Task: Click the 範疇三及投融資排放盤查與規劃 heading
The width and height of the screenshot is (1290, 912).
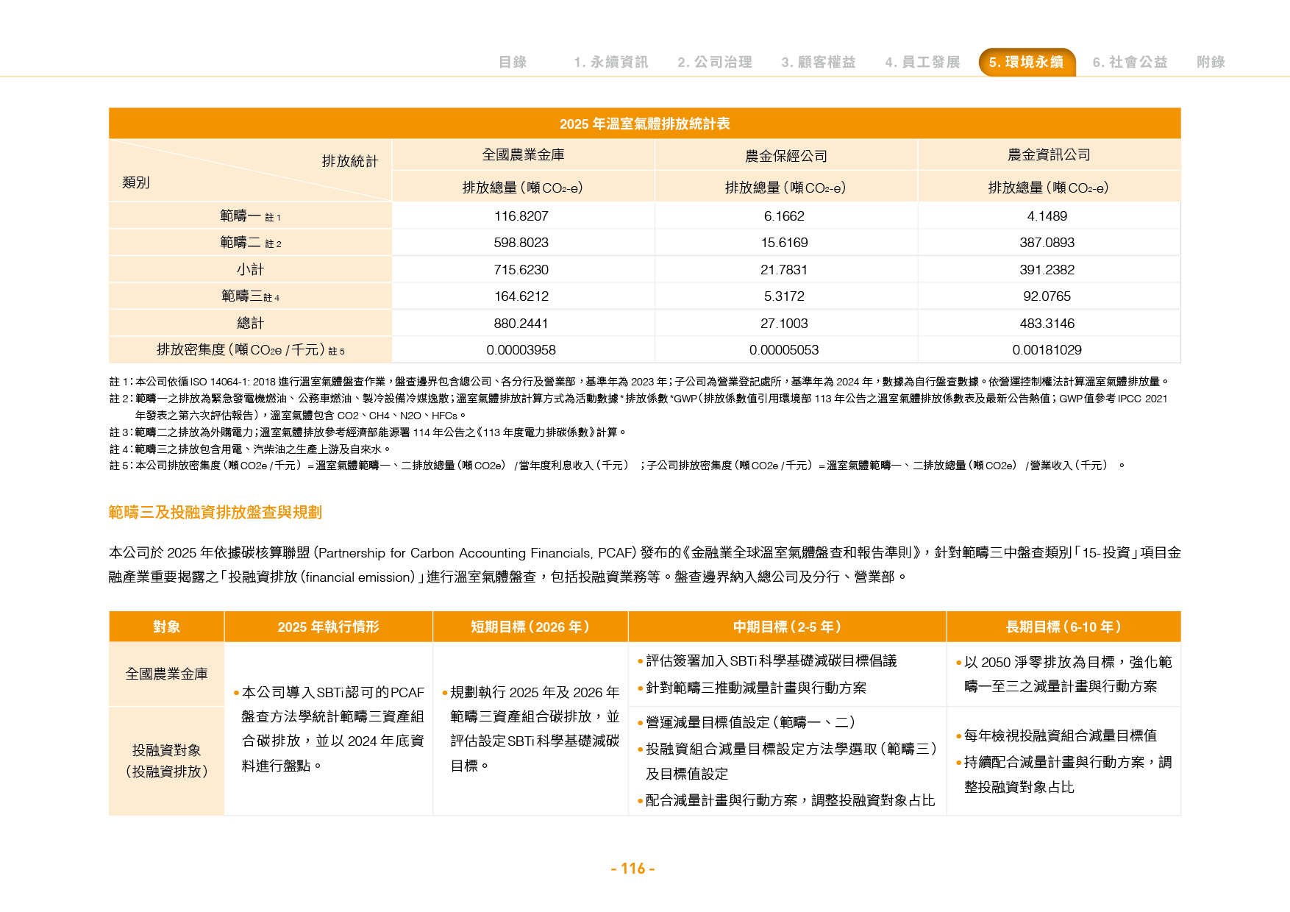Action: pyautogui.click(x=215, y=512)
